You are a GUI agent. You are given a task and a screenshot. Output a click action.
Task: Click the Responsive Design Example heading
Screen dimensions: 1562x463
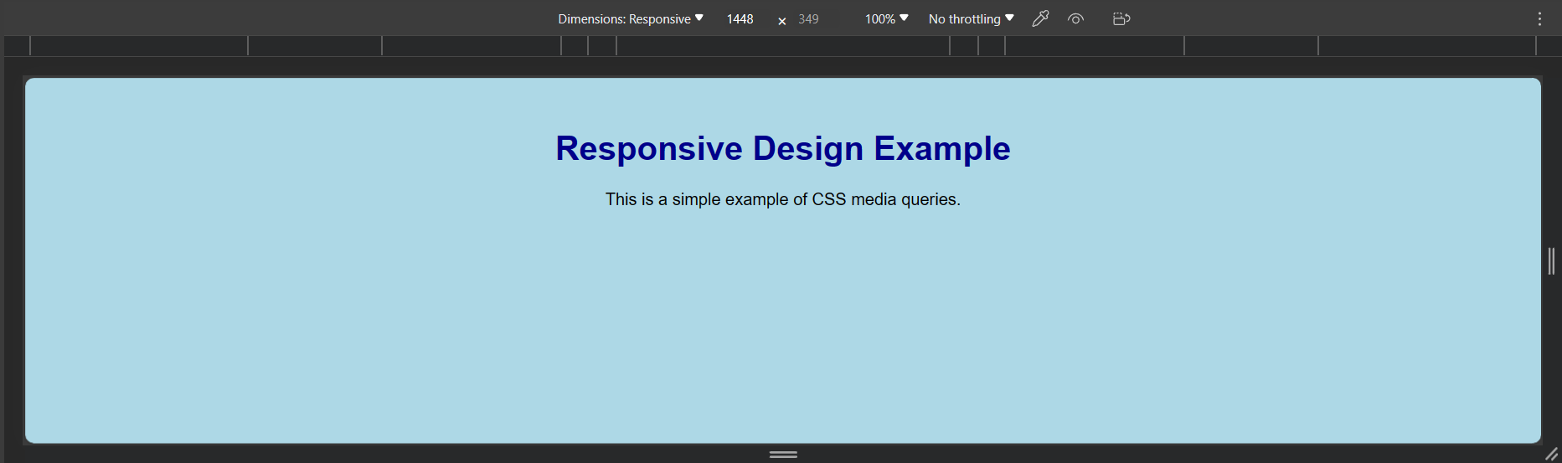click(783, 148)
